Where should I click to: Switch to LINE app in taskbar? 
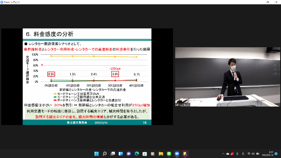pos(169,154)
